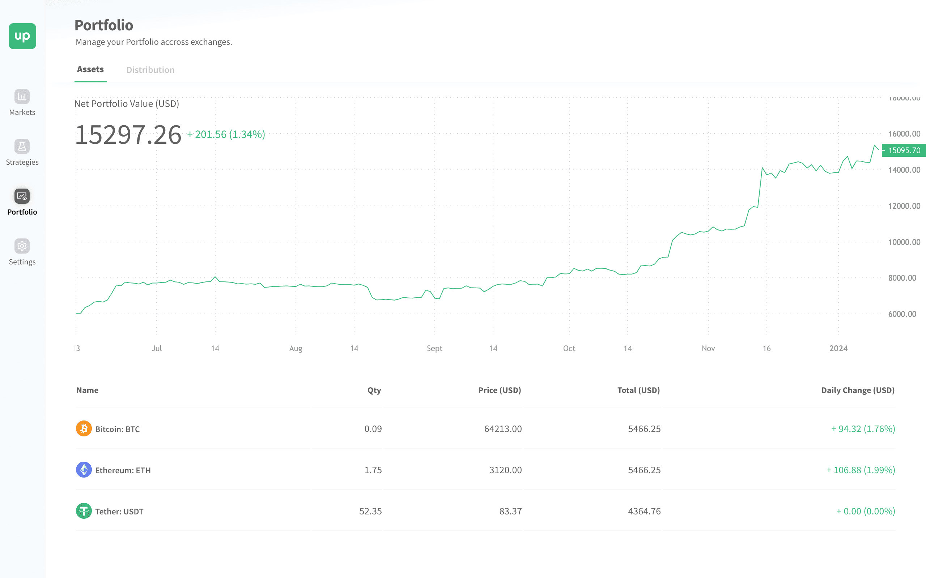Sort the table by Name column header
Viewport: 926px width, 578px height.
(87, 390)
